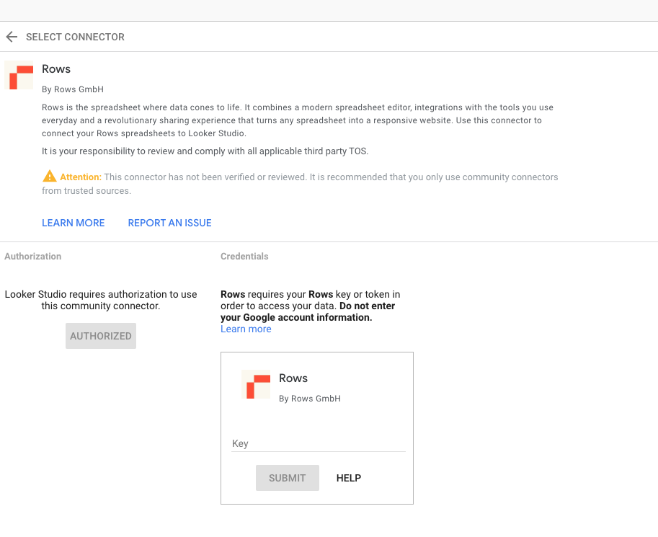Click the Rows logo inside credentials card

pos(256,384)
